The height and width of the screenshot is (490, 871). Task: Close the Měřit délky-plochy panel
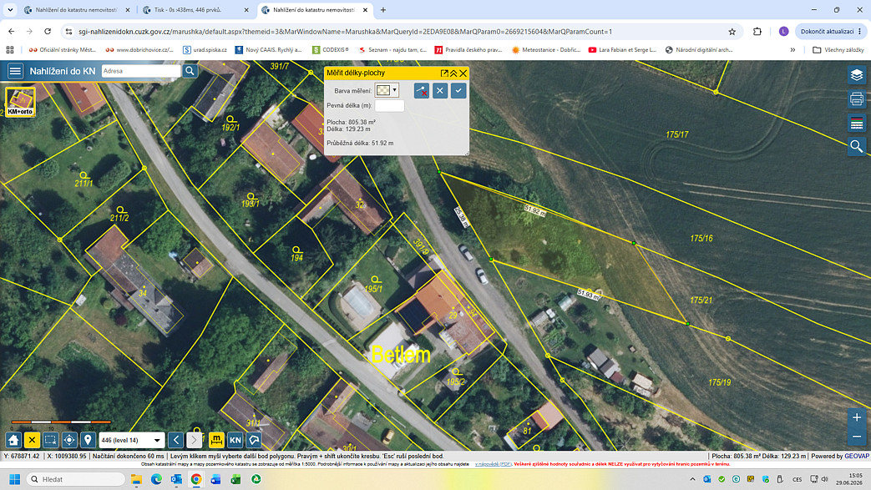(x=463, y=73)
